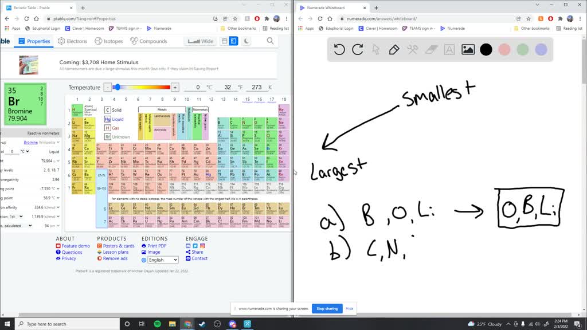The height and width of the screenshot is (330, 587).
Task: Toggle the Wide table layout
Action: 201,41
